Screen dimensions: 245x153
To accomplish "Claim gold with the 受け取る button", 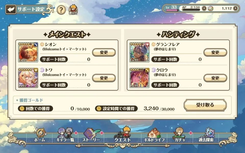I will click(x=205, y=105).
